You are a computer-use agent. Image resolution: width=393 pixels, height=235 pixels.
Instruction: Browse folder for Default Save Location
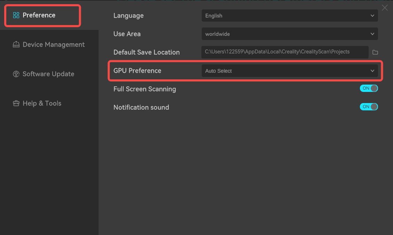click(x=375, y=52)
